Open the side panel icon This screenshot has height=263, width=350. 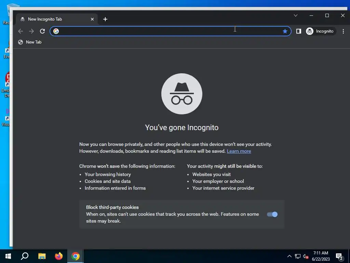(298, 31)
